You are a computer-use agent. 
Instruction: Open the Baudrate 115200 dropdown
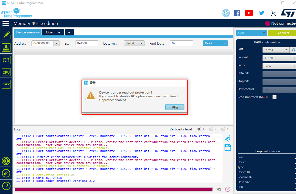tap(279, 58)
